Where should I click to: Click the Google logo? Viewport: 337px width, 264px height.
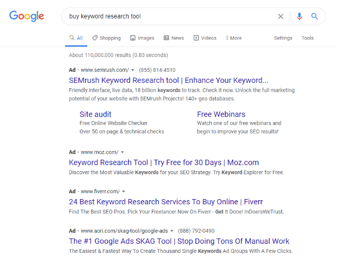tap(26, 16)
